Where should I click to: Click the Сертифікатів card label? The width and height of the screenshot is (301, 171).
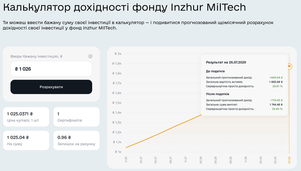click(70, 121)
